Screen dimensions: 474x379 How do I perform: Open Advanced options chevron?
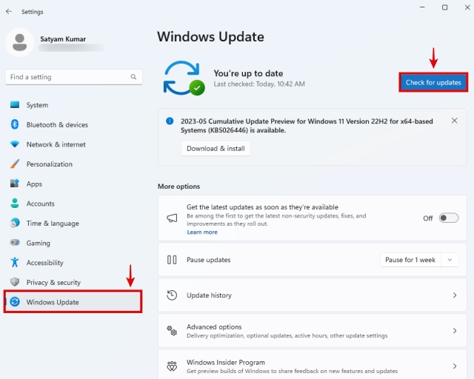click(454, 331)
